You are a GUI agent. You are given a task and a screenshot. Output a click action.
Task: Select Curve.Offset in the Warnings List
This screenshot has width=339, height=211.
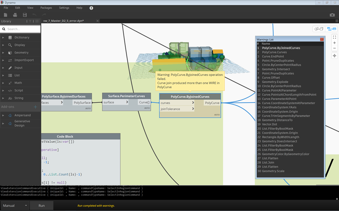point(271,78)
